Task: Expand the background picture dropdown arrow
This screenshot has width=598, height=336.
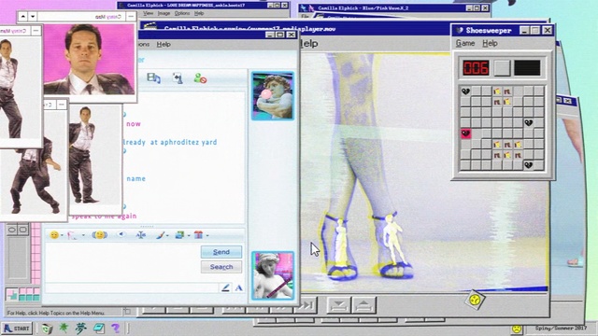Action: [x=189, y=235]
